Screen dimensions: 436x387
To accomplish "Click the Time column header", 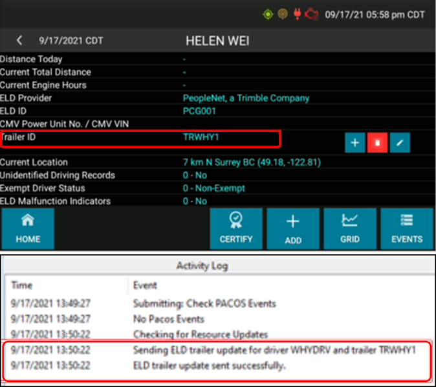I will [x=22, y=285].
